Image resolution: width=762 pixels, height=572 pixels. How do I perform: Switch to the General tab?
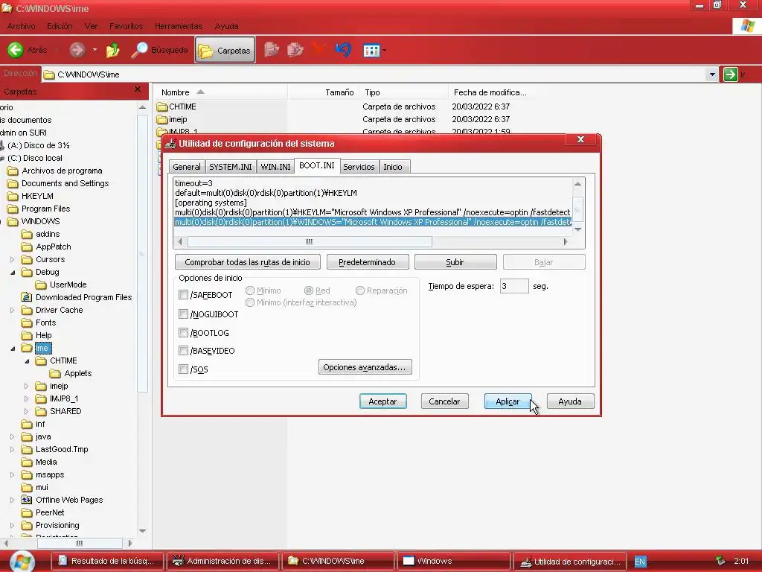pyautogui.click(x=187, y=167)
